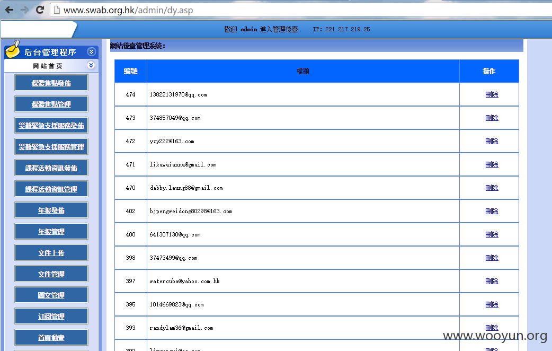Click the 標題 column header

(303, 71)
